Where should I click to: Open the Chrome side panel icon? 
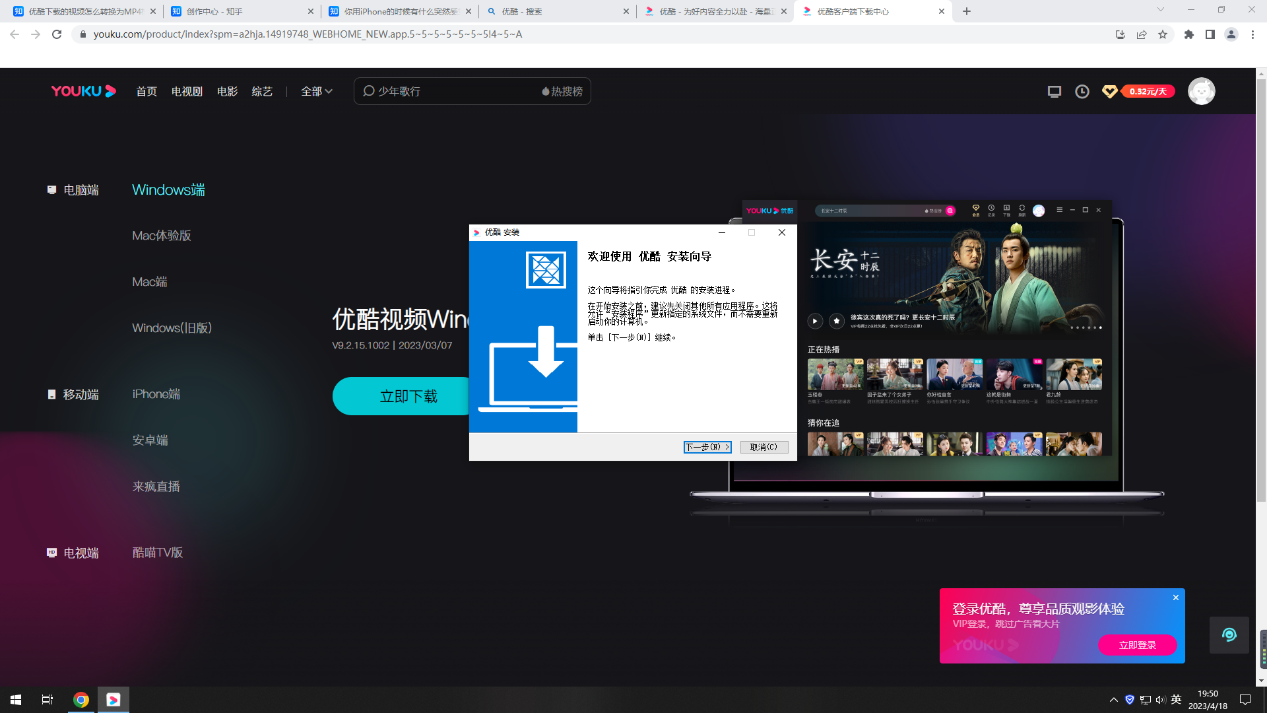click(x=1210, y=34)
